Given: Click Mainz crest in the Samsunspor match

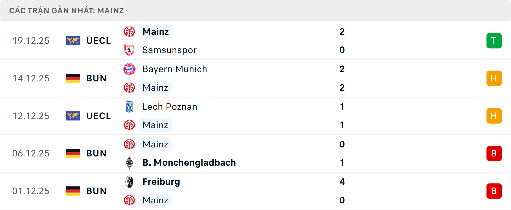Looking at the screenshot, I should click(129, 32).
